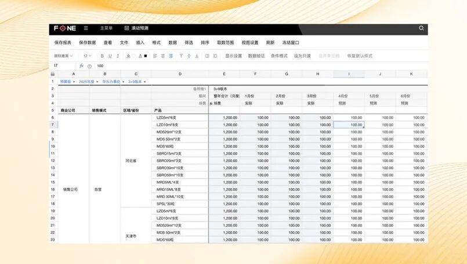Click the fx function icon

point(81,66)
